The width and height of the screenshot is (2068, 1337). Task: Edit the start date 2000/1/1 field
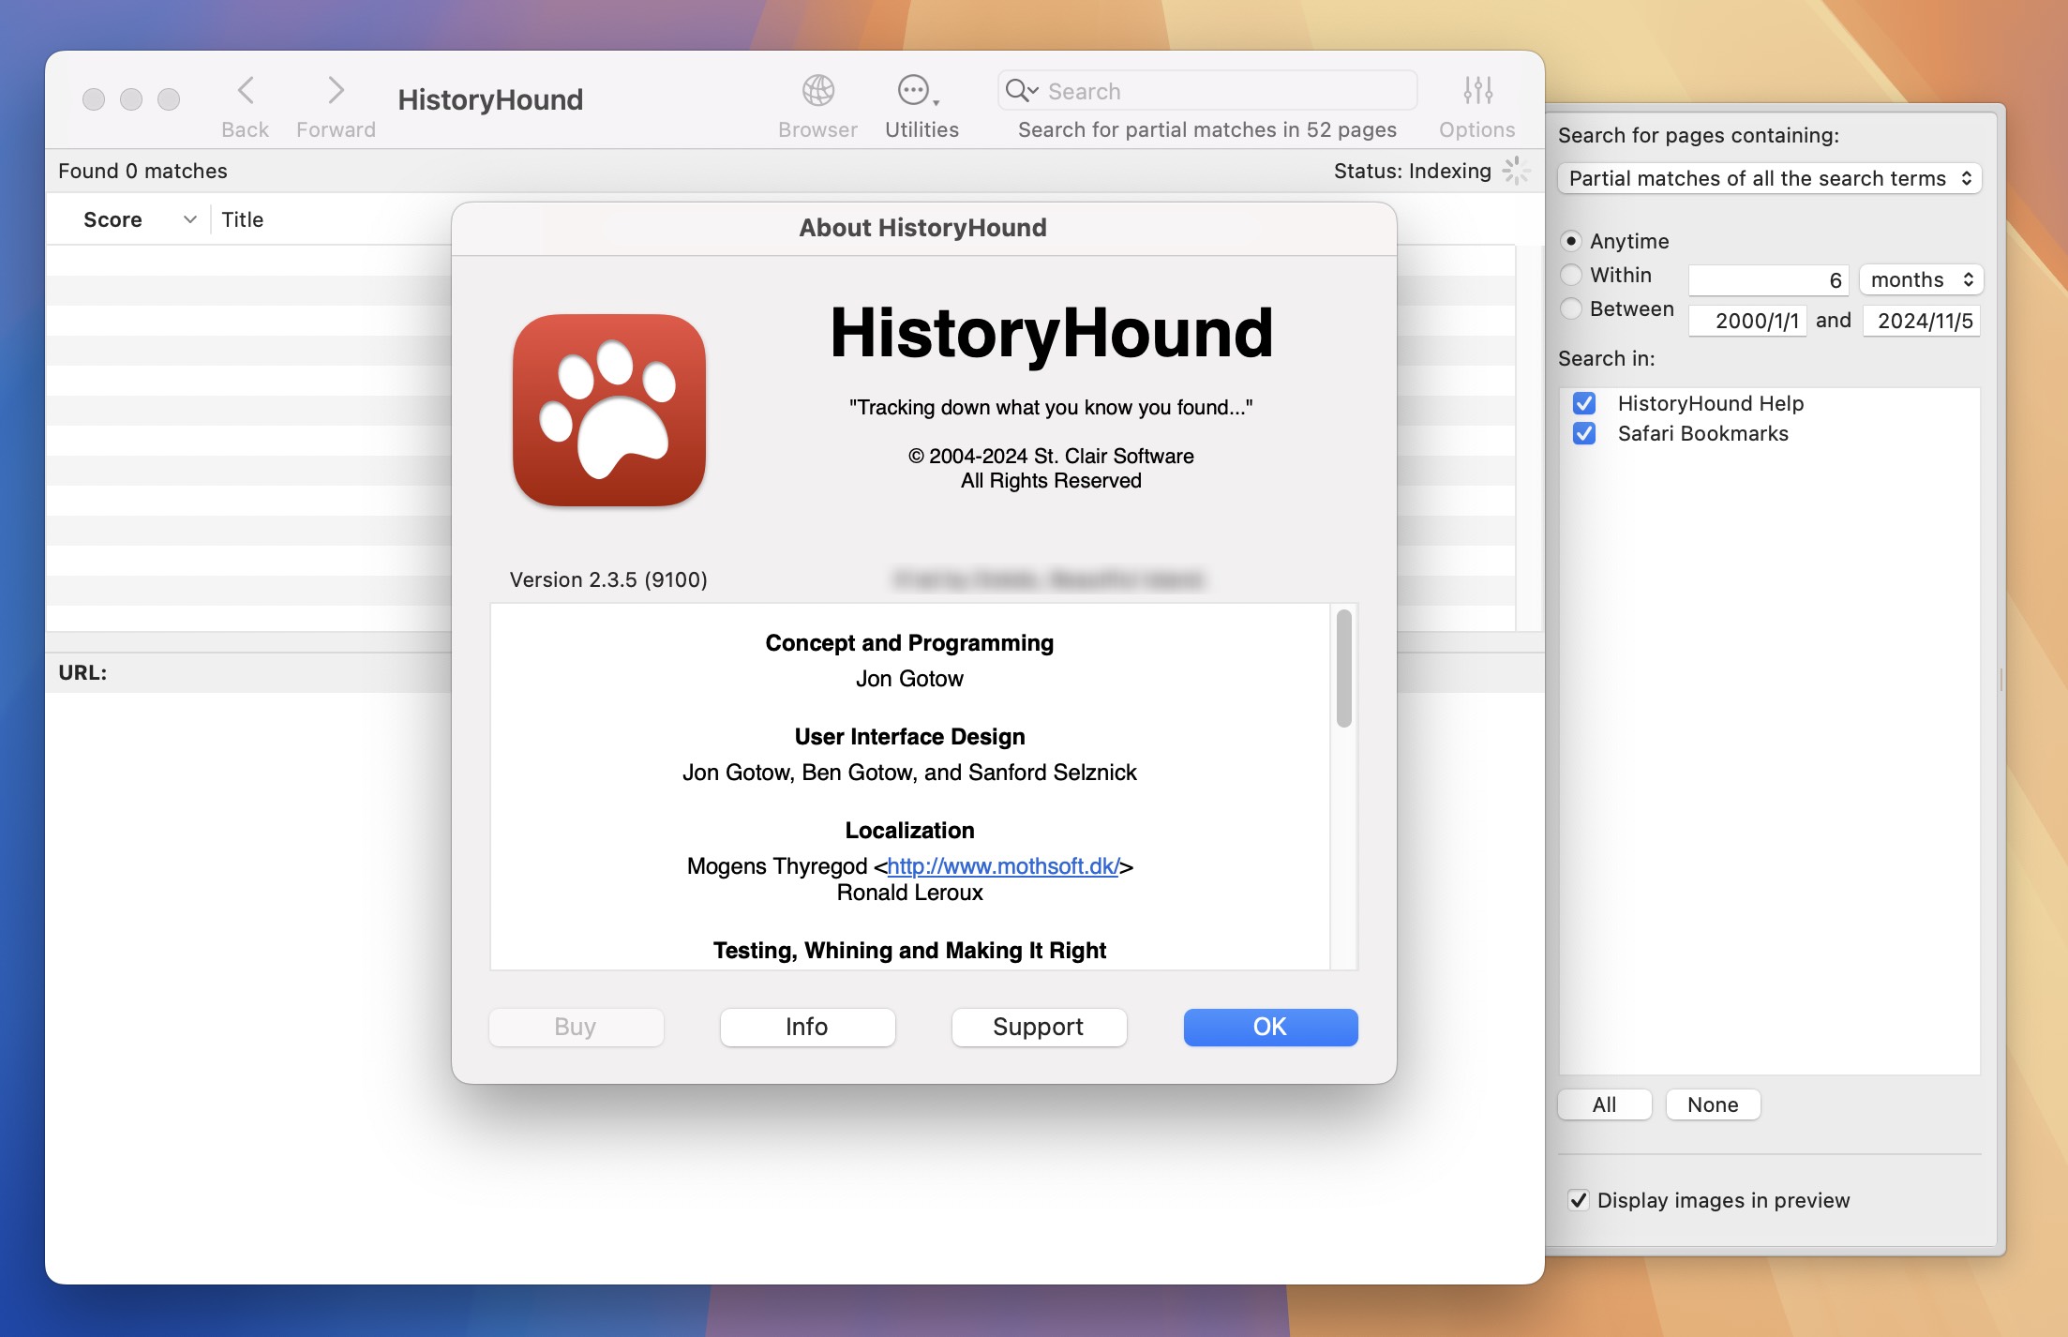click(1747, 321)
